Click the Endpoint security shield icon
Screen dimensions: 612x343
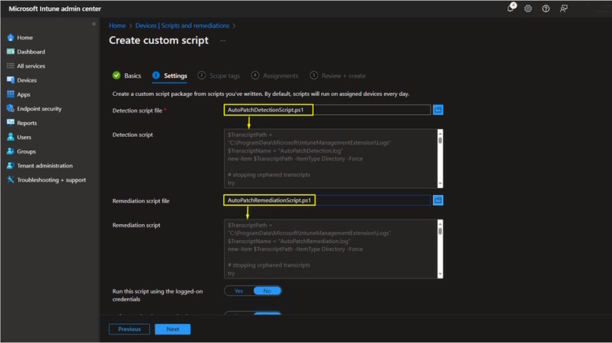click(x=10, y=109)
